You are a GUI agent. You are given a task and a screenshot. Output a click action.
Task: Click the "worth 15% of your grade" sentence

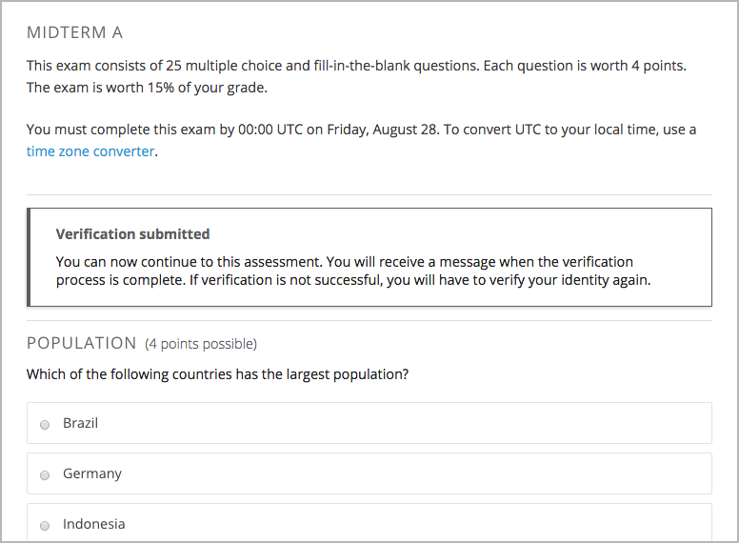(147, 89)
